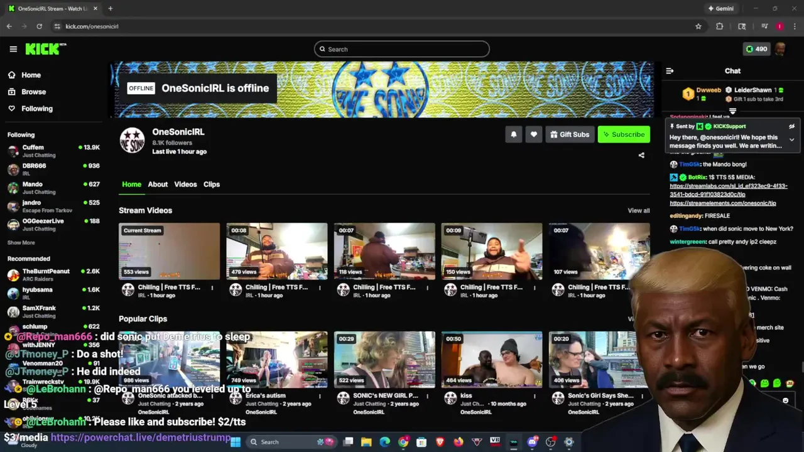Screen dimensions: 804x452
Task: Reload the page in Chrome
Action: coord(39,26)
